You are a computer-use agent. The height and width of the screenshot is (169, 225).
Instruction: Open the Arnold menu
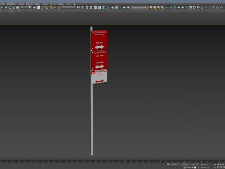[68, 4]
